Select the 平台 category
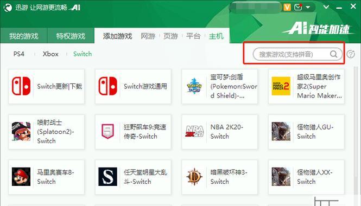Image resolution: width=361 pixels, height=206 pixels. point(193,36)
